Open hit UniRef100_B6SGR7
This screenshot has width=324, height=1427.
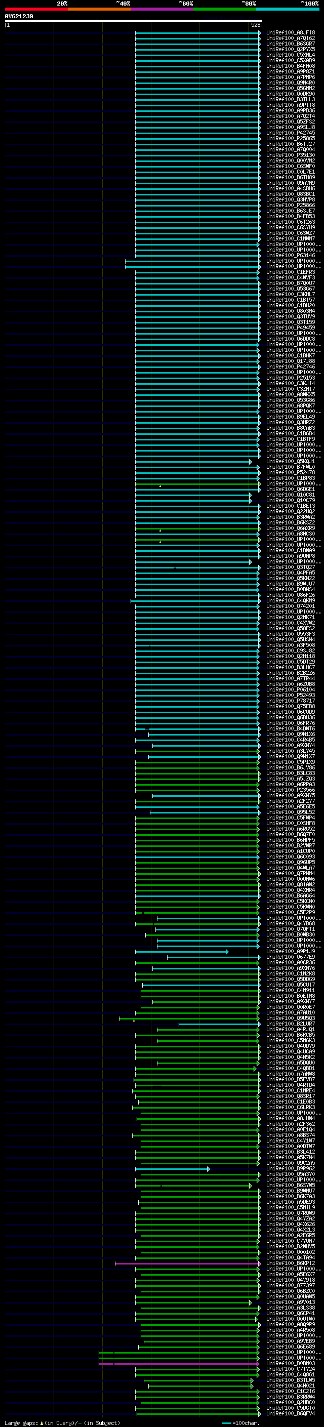coord(291,44)
